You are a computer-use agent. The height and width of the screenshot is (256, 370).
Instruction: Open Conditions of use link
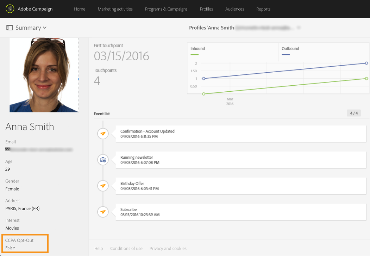[x=126, y=249]
